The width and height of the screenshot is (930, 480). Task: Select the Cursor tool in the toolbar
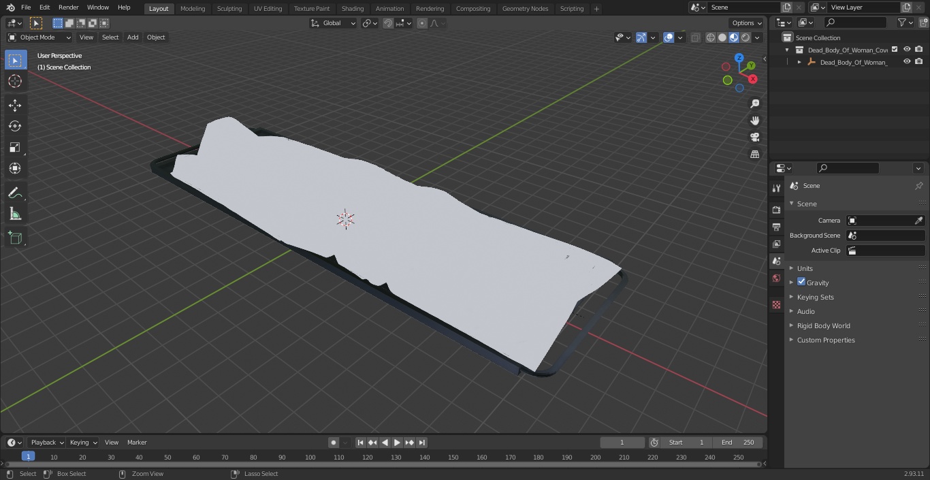15,81
